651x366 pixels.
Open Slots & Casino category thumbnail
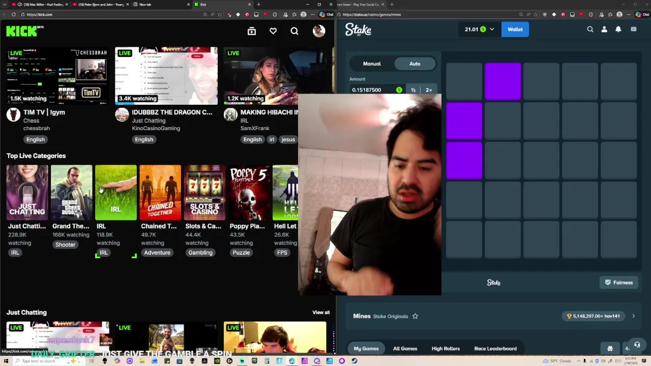click(x=204, y=192)
